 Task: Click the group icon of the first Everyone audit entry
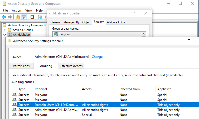pyautogui.click(x=14, y=95)
